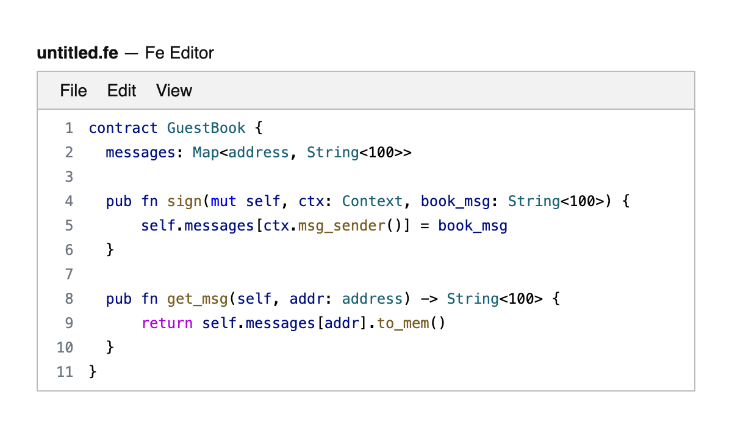
Task: Place cursor on the sign function name
Action: (184, 201)
